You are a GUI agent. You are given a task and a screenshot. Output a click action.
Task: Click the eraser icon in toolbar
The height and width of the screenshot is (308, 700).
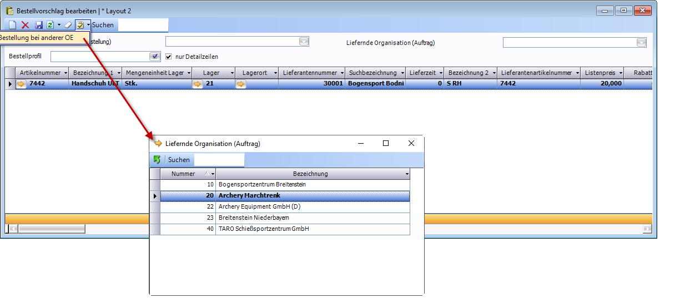tap(68, 25)
